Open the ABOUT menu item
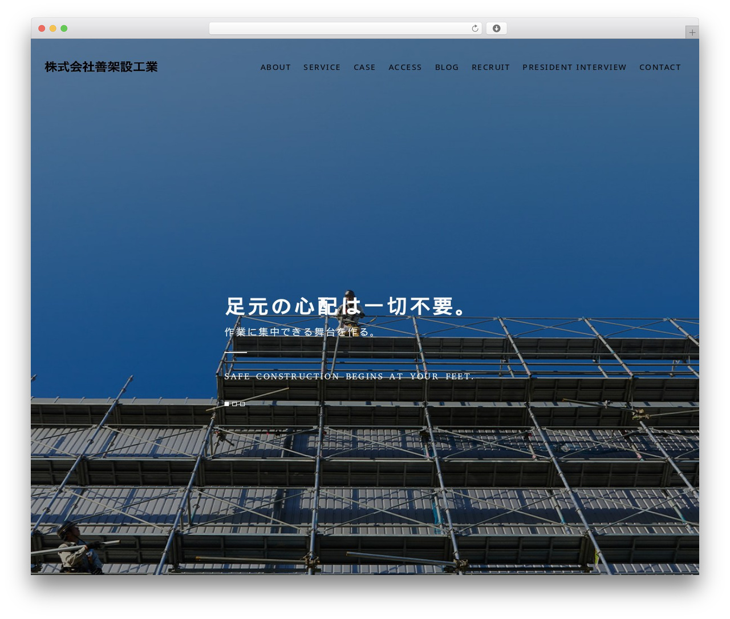 (x=275, y=67)
